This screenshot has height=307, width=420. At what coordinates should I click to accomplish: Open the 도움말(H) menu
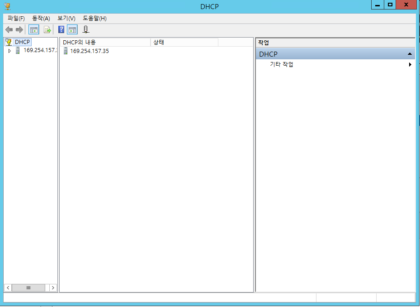(94, 19)
